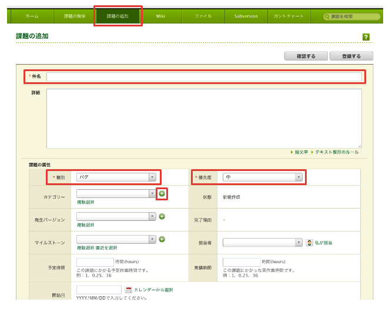
Task: Click the 直近を選択 link
Action: click(106, 248)
